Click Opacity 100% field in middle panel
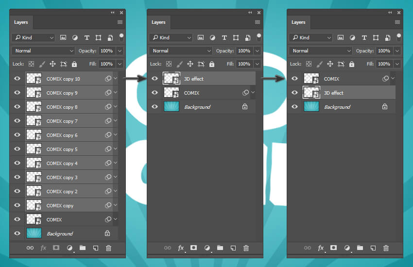The width and height of the screenshot is (413, 267). pos(244,51)
